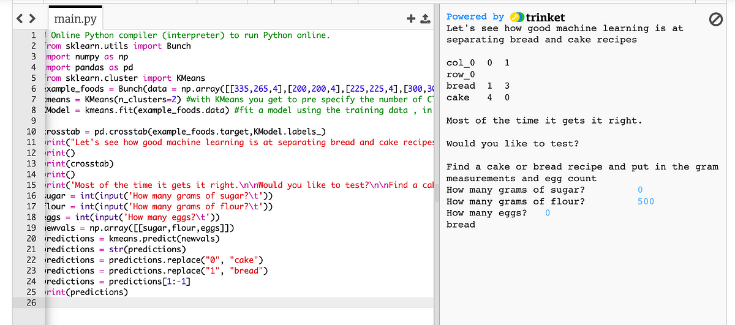The height and width of the screenshot is (325, 735).
Task: Click the pd.crosstab code line
Action: (184, 132)
